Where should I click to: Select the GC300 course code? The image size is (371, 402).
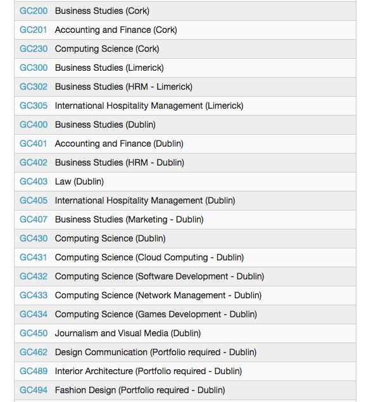pyautogui.click(x=34, y=68)
